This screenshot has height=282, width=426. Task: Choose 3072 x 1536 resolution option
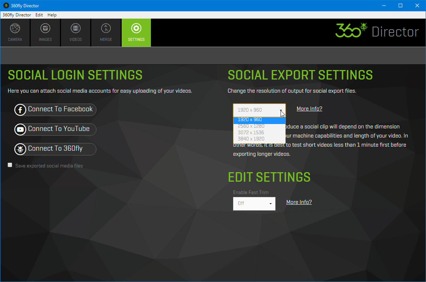[x=259, y=132]
